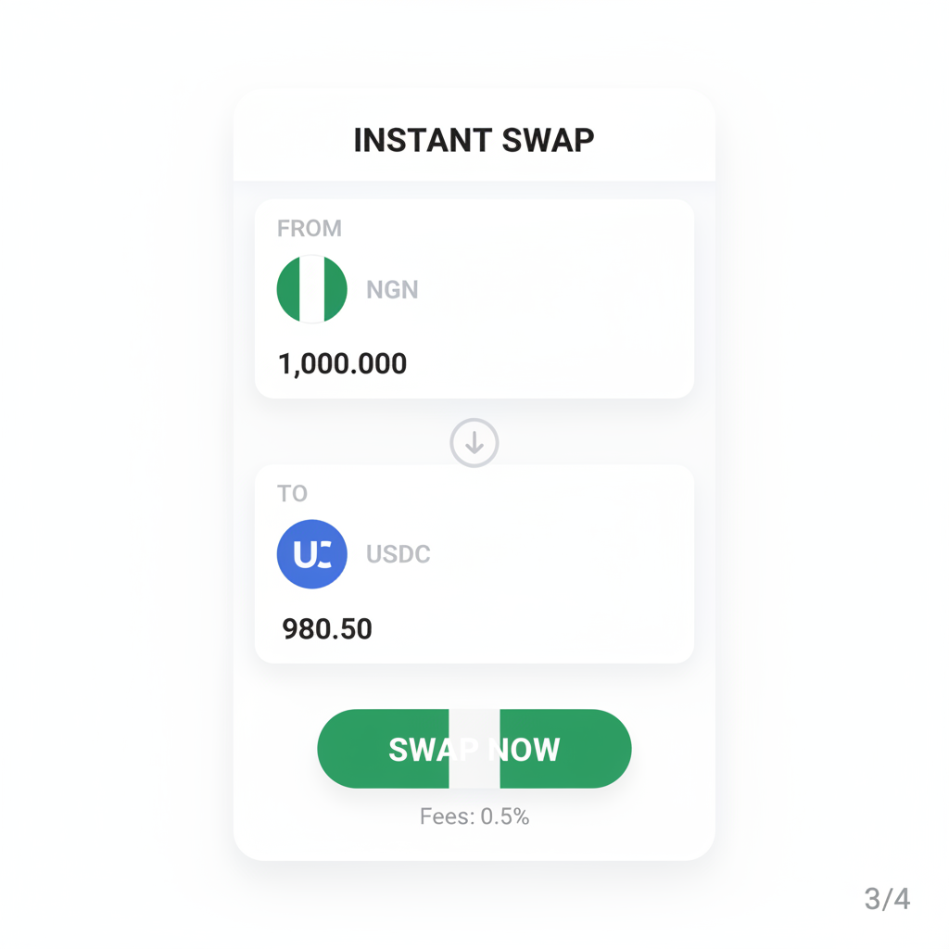The width and height of the screenshot is (949, 949).
Task: Click the 980.50 output amount
Action: coord(327,629)
